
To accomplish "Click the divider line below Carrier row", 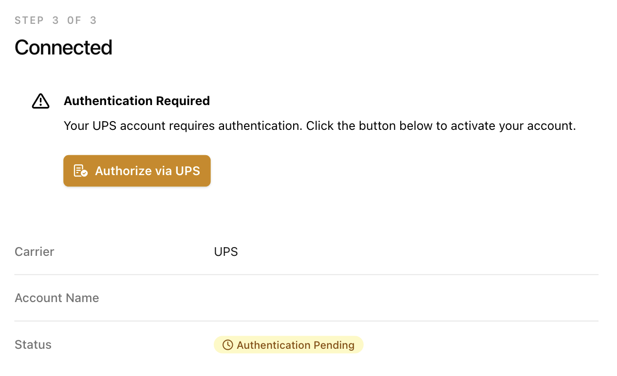I will point(306,275).
